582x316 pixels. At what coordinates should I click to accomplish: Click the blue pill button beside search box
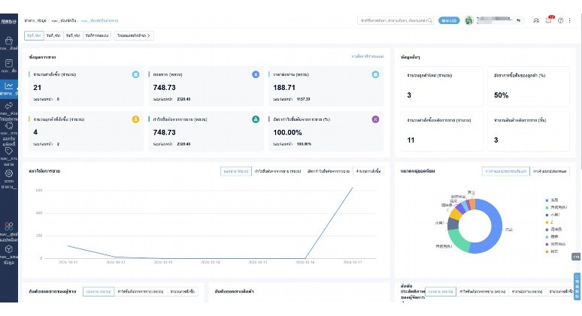pos(449,20)
